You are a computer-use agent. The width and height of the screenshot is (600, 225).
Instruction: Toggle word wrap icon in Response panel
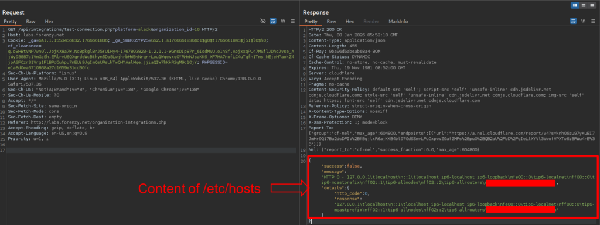click(x=573, y=21)
